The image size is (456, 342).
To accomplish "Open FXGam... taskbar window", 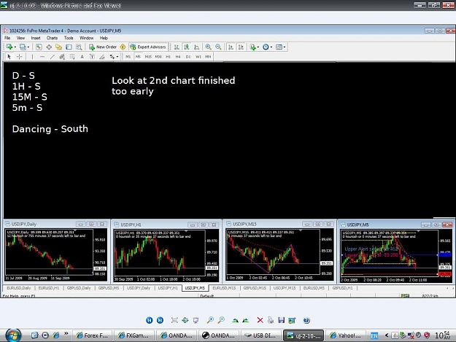I will pyautogui.click(x=134, y=335).
